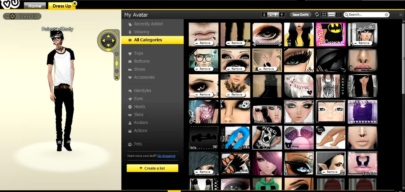Remove the glasses item
The height and width of the screenshot is (192, 405).
click(203, 69)
